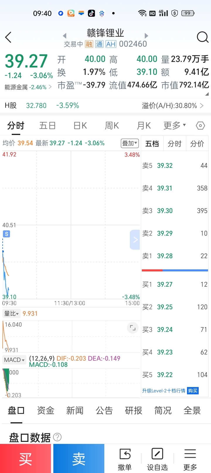Viewport: 211px width, 473px height.
Task: Open chart settings hexagon icon
Action: pyautogui.click(x=200, y=126)
